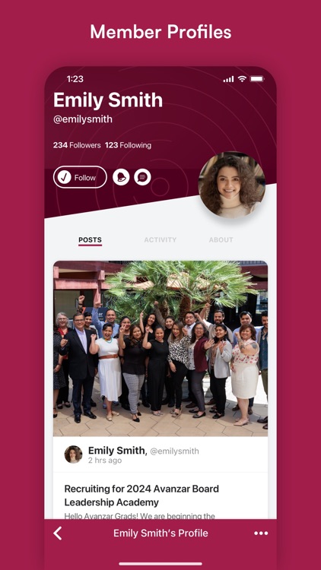Open 234 Followers list
Image resolution: width=321 pixels, height=570 pixels.
click(77, 145)
